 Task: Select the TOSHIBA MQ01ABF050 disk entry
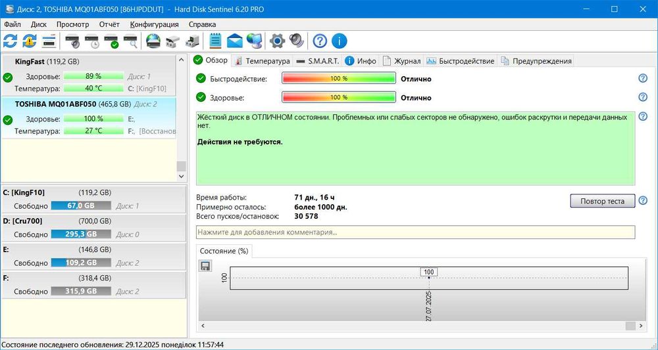(88, 118)
